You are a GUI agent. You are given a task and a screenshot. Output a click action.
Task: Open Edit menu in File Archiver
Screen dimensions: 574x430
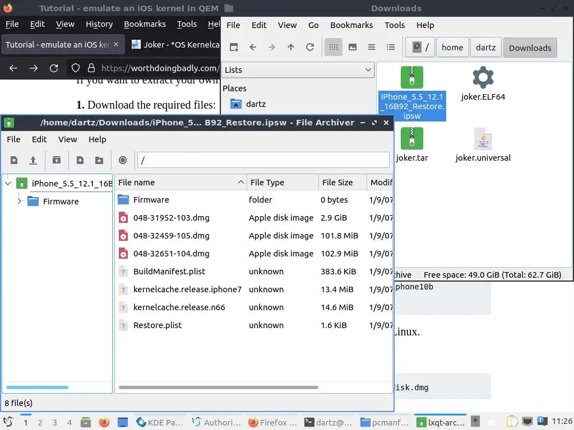(x=39, y=139)
